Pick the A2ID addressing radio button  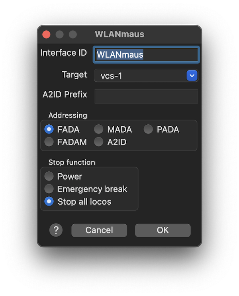click(99, 142)
